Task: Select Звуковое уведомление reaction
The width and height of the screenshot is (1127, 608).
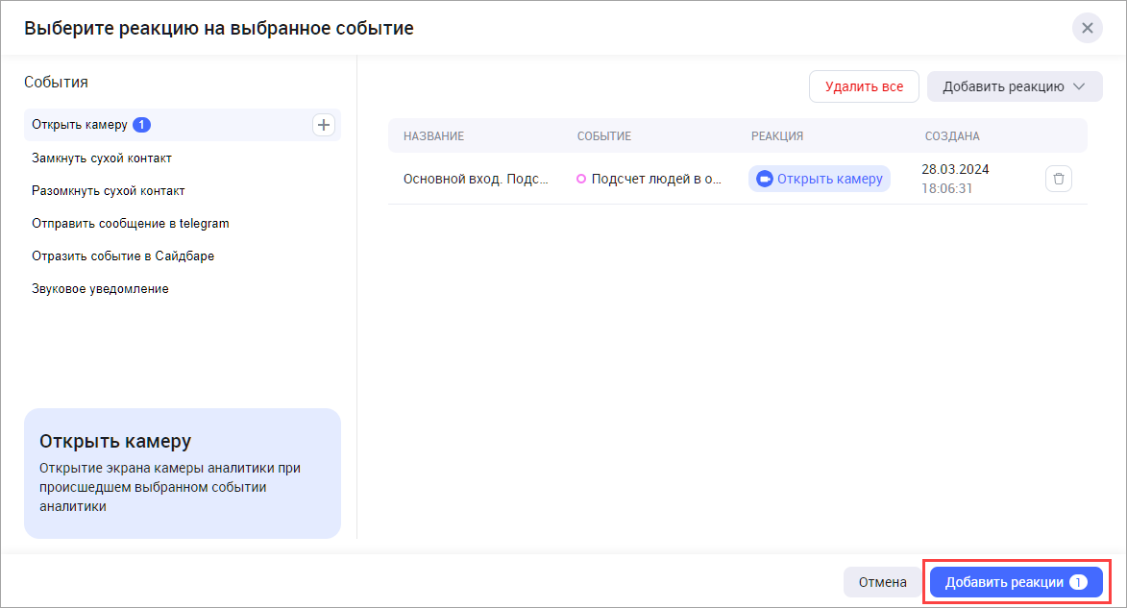Action: click(x=100, y=288)
